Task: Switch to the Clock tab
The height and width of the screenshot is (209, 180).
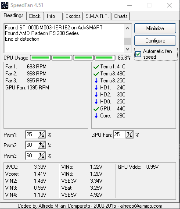Action: tap(34, 16)
